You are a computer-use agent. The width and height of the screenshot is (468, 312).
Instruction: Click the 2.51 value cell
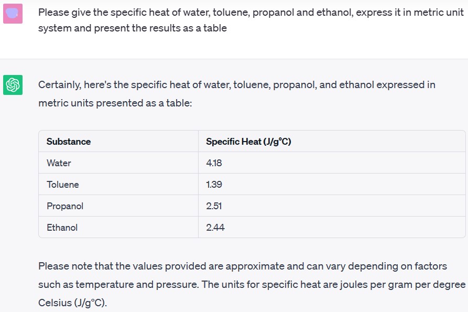pyautogui.click(x=214, y=206)
